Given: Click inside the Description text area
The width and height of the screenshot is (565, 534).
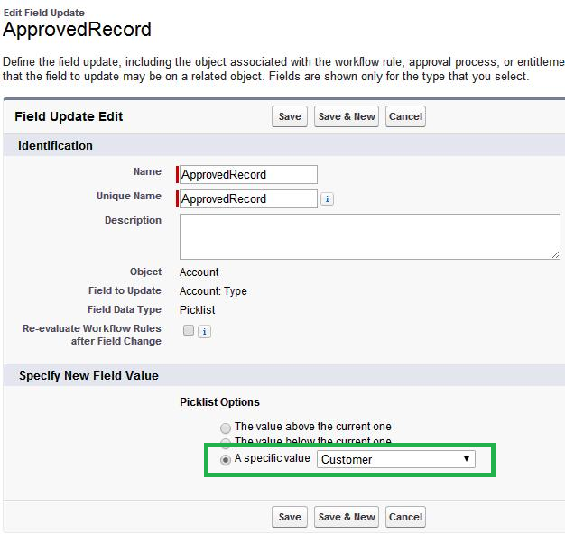Looking at the screenshot, I should [x=370, y=236].
